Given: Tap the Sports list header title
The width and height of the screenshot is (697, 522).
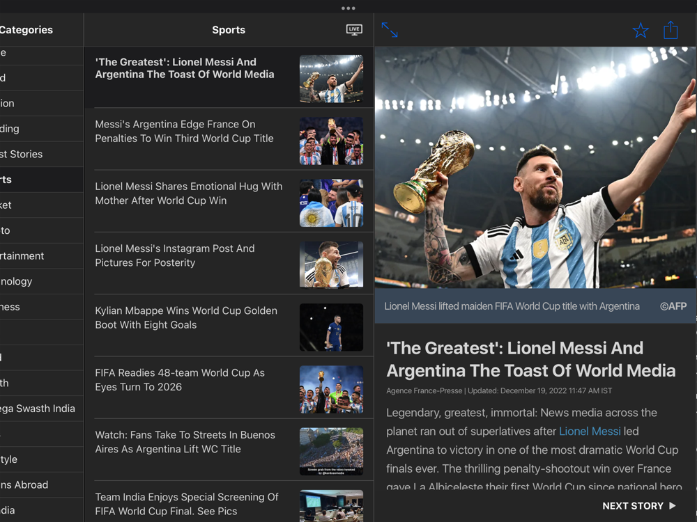Looking at the screenshot, I should coord(229,30).
